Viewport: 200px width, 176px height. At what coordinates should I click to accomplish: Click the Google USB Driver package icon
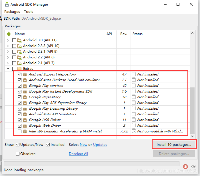coord(25,120)
